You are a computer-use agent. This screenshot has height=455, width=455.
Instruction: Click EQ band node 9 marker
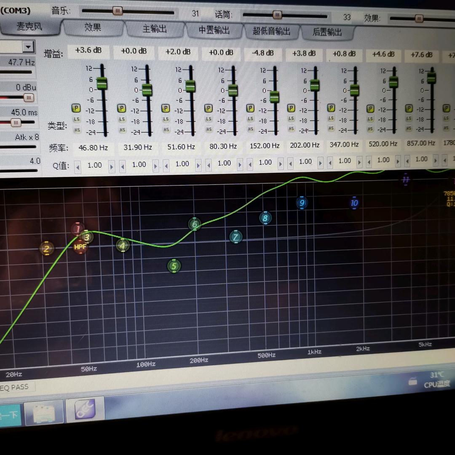(302, 203)
